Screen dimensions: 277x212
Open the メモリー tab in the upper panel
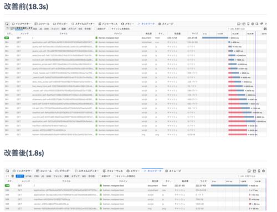click(127, 24)
